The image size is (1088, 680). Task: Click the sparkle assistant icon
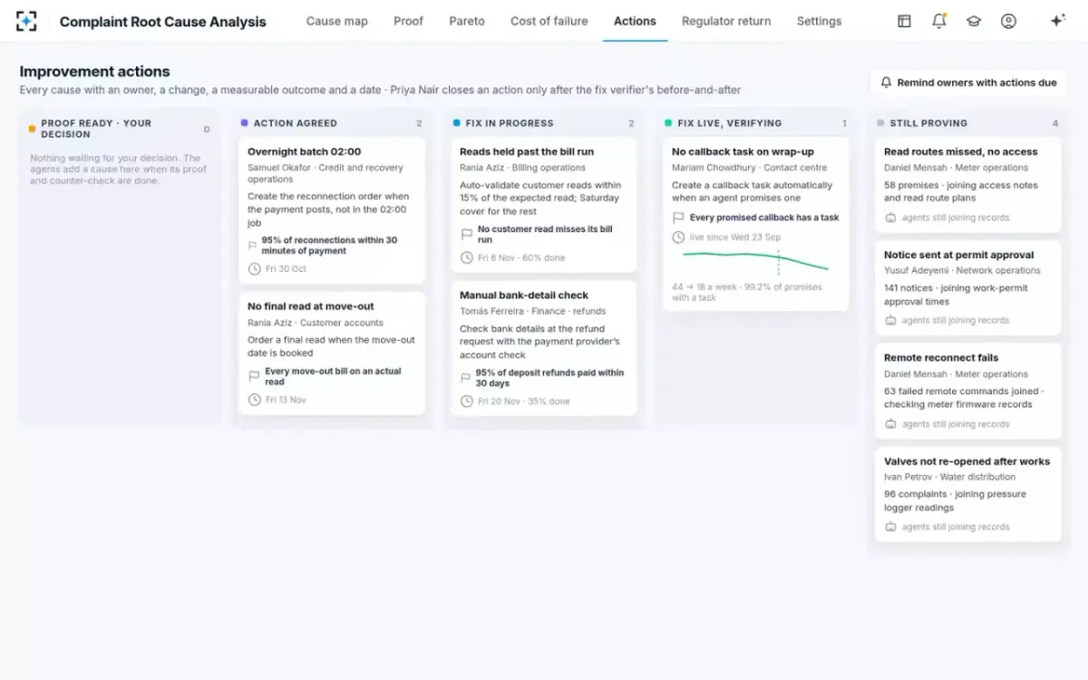[1057, 21]
